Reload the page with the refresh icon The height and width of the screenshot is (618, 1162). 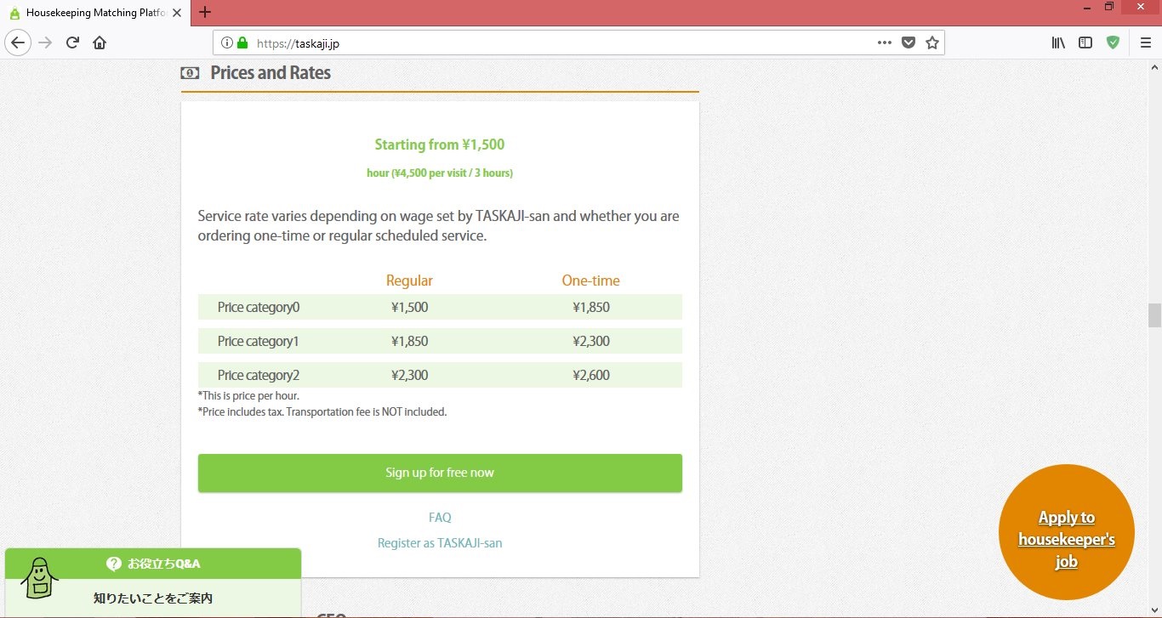click(72, 43)
